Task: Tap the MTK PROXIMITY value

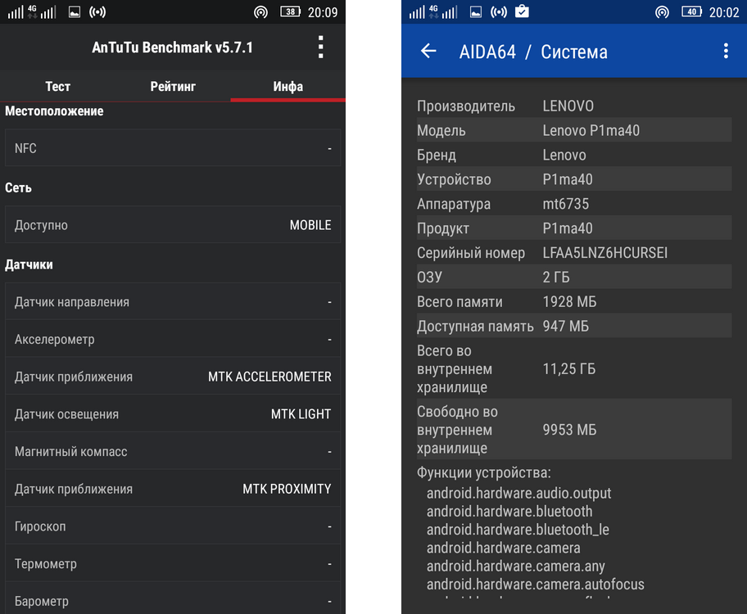Action: 287,489
